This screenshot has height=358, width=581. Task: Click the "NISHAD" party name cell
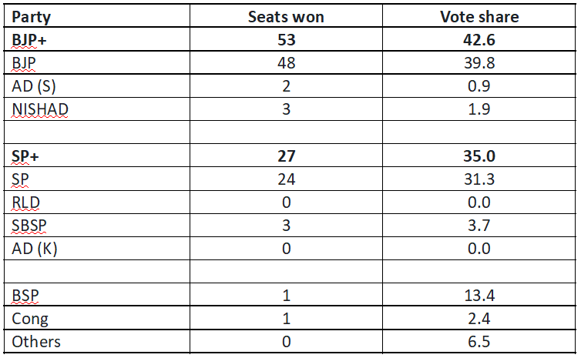[40, 109]
